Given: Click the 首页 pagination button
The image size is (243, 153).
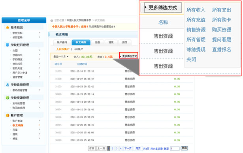Looking at the screenshot, I should point(92,148).
